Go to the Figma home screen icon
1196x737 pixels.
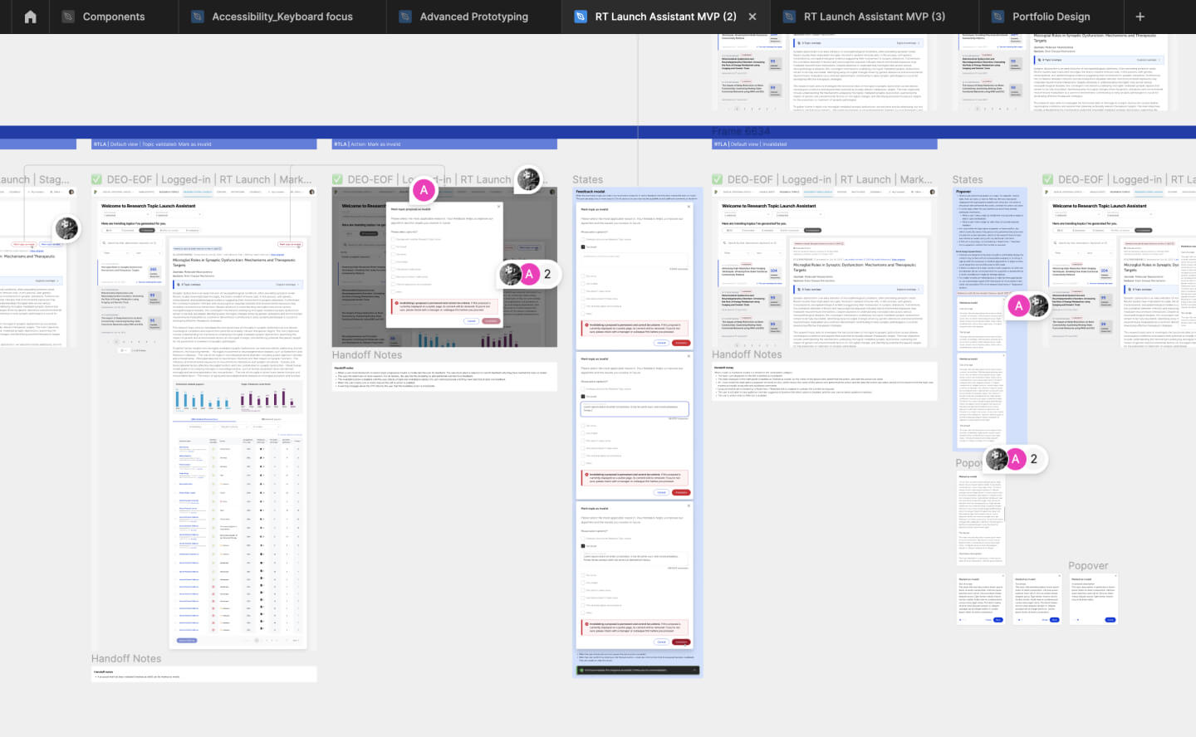30,17
